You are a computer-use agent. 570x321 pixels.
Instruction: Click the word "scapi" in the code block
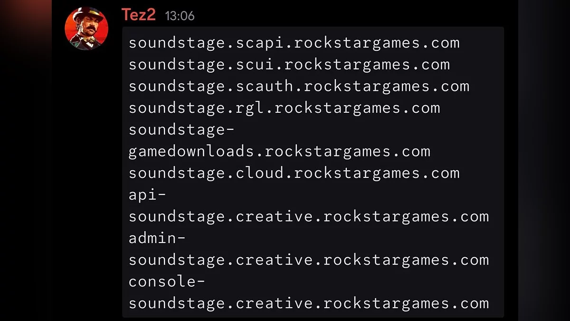260,43
